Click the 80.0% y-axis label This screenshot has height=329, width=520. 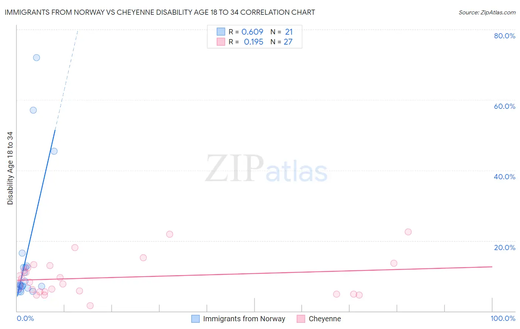504,36
